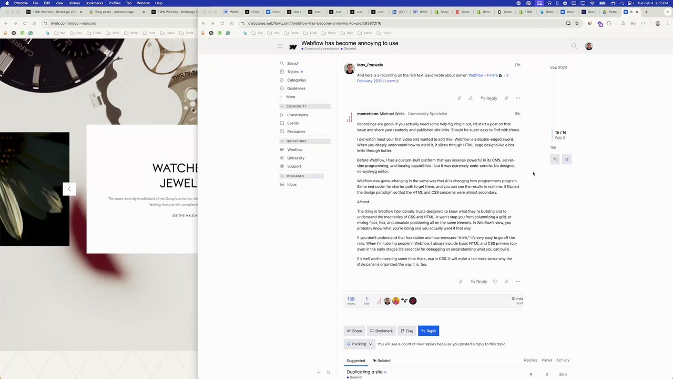Reload the Discourse page
The width and height of the screenshot is (673, 379).
[222, 23]
